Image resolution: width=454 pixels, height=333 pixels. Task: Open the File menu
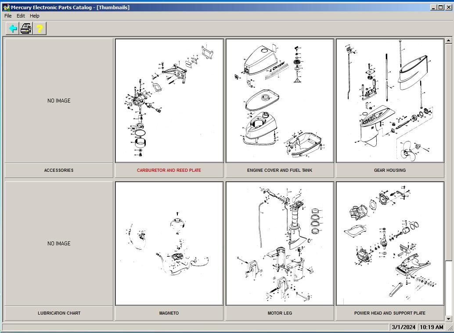pyautogui.click(x=8, y=16)
